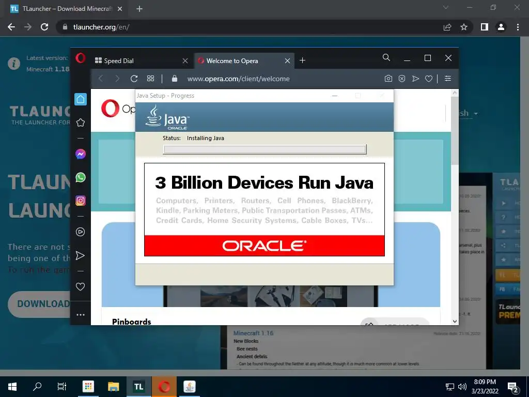
Task: Open a new tab in Chrome
Action: tap(139, 9)
